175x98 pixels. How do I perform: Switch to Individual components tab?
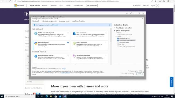(49, 21)
